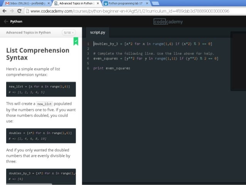Click the browser Forward arrow
The height and width of the screenshot is (185, 246).
[x=12, y=11]
